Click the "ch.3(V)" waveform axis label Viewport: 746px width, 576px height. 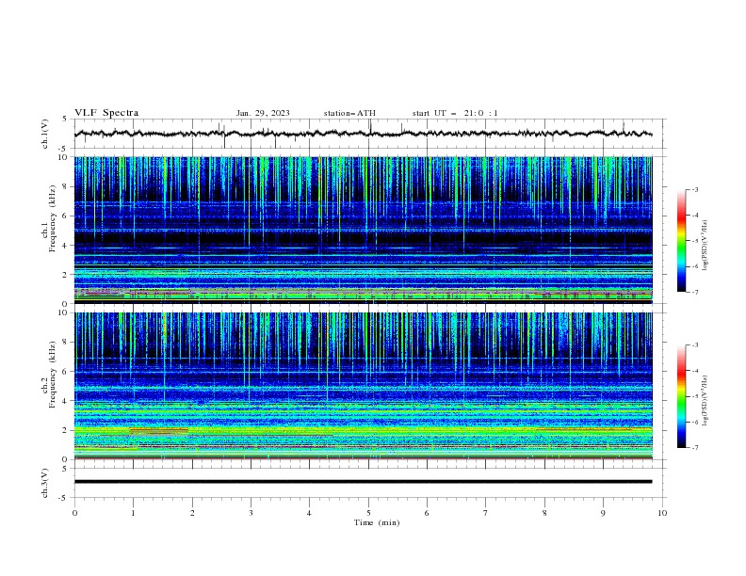(45, 483)
